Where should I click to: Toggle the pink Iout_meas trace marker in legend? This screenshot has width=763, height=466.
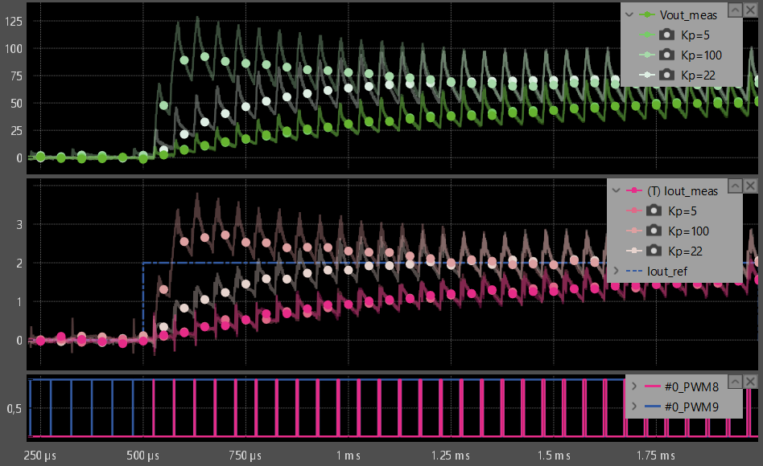tap(633, 191)
